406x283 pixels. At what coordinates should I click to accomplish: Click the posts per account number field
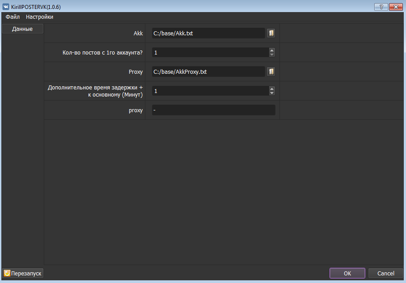(210, 52)
